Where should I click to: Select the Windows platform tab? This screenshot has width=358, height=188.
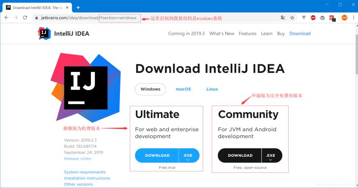(150, 89)
